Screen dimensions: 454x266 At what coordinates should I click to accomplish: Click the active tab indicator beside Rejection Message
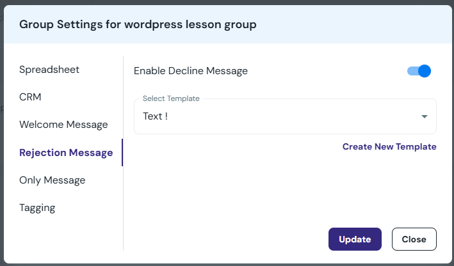[x=122, y=152]
